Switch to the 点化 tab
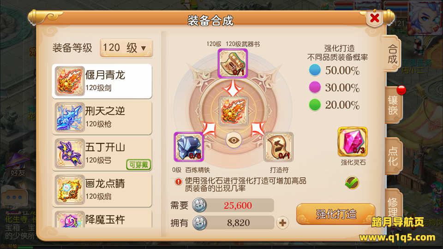The height and width of the screenshot is (249, 443). (x=393, y=156)
